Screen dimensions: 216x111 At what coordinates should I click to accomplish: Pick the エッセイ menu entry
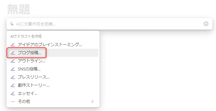tap(53, 93)
